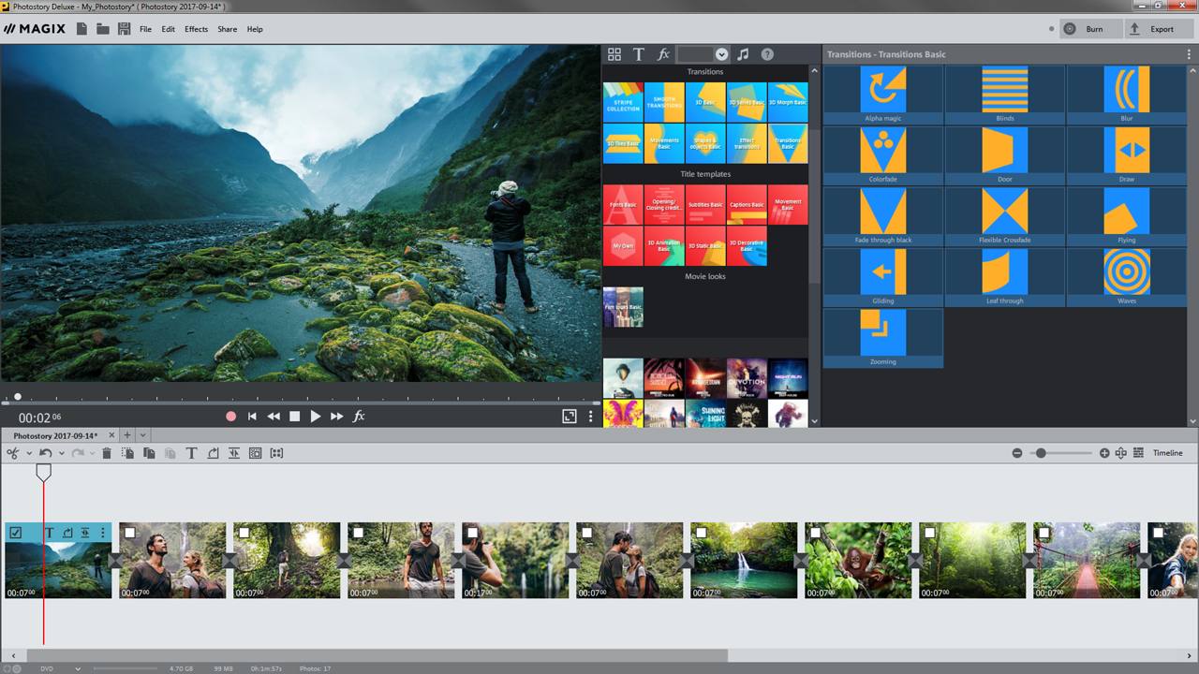Check the orangutan clip checkbox
Viewport: 1199px width, 674px height.
coord(815,533)
